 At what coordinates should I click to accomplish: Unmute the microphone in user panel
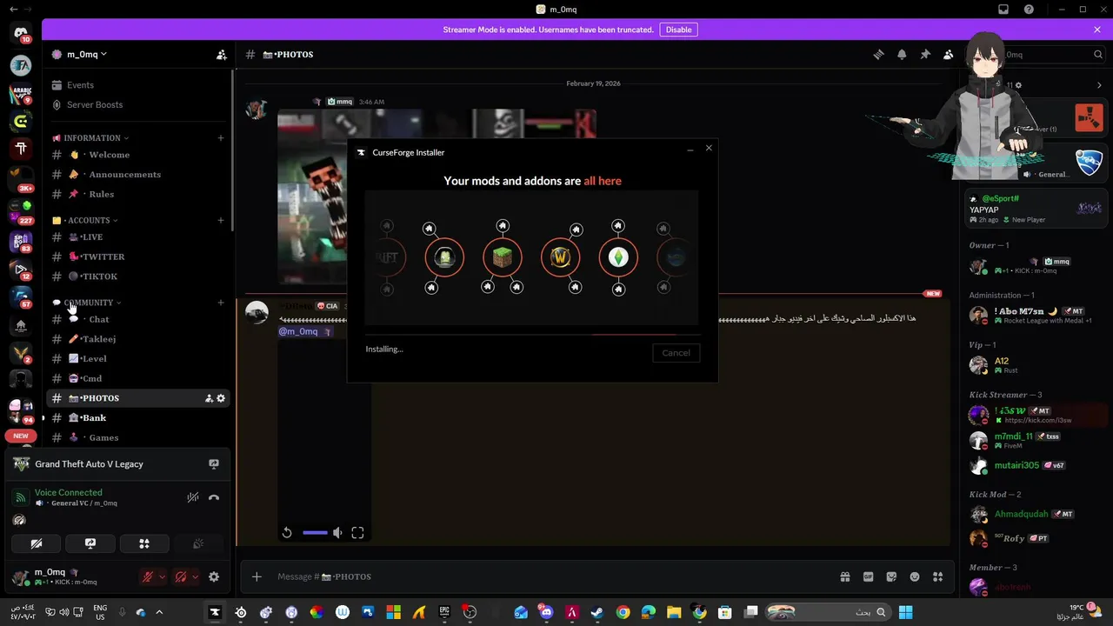coord(149,576)
